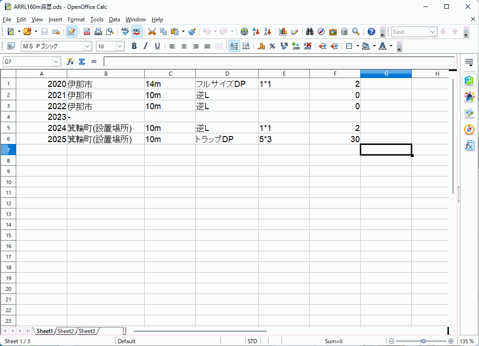
Task: Open the Chart insertion tool
Action: (283, 32)
